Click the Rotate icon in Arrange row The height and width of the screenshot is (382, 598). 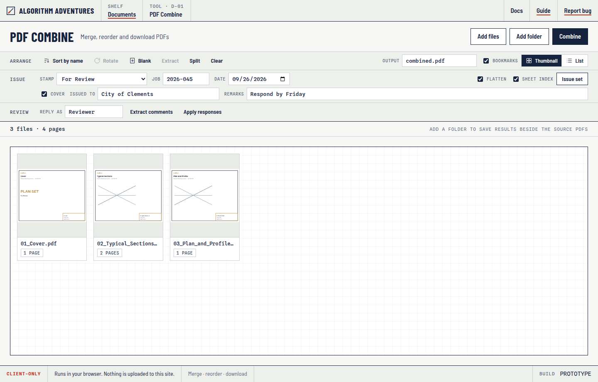[x=97, y=61]
